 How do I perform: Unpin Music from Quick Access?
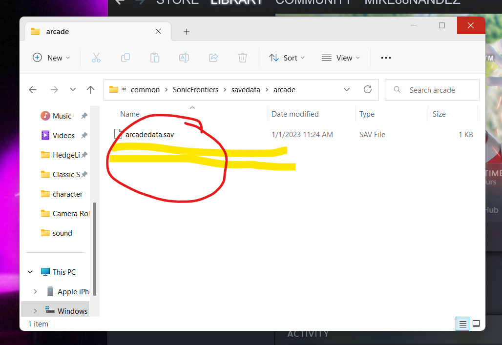(x=84, y=116)
